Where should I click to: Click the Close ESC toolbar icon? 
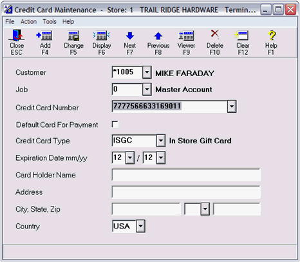pyautogui.click(x=17, y=35)
